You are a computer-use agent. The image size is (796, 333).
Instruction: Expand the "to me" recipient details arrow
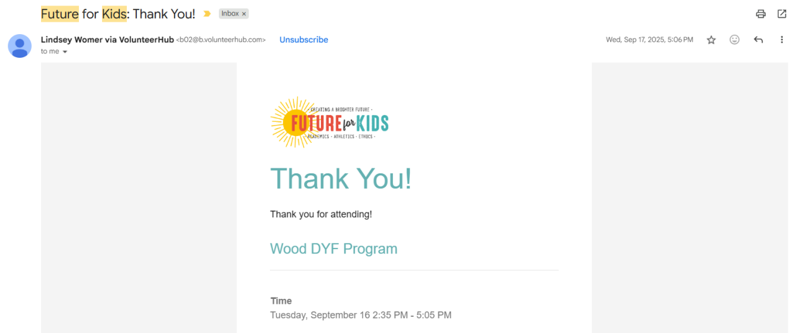coord(65,52)
